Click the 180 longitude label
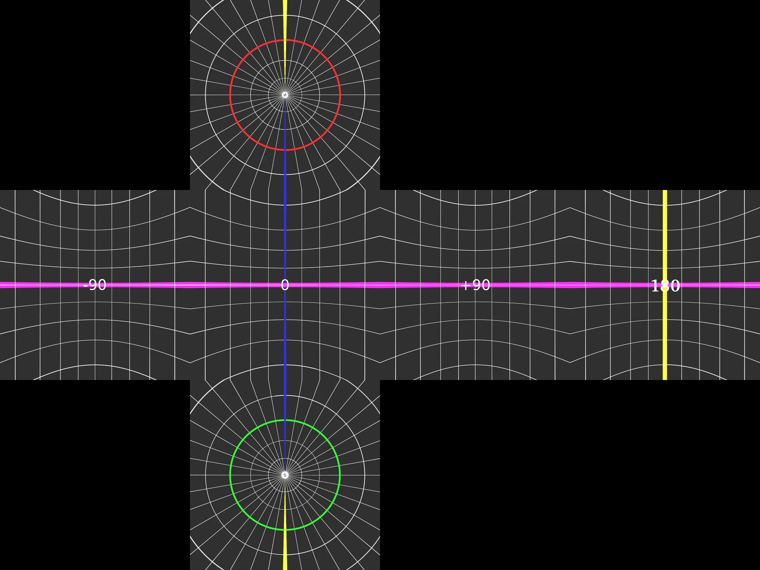 coord(665,286)
